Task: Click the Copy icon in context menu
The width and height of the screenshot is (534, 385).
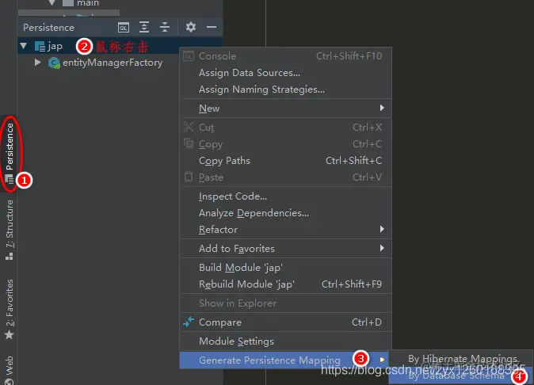Action: pos(189,143)
